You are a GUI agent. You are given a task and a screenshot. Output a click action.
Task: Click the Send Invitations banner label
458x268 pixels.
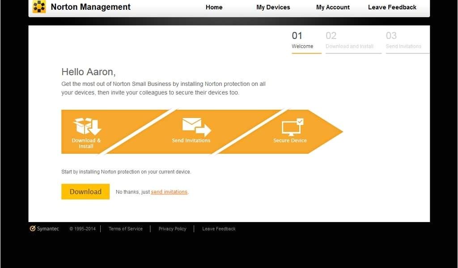(x=191, y=140)
